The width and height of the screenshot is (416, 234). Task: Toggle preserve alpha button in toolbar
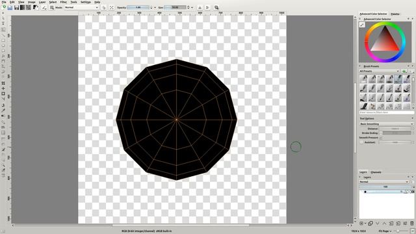pos(112,7)
